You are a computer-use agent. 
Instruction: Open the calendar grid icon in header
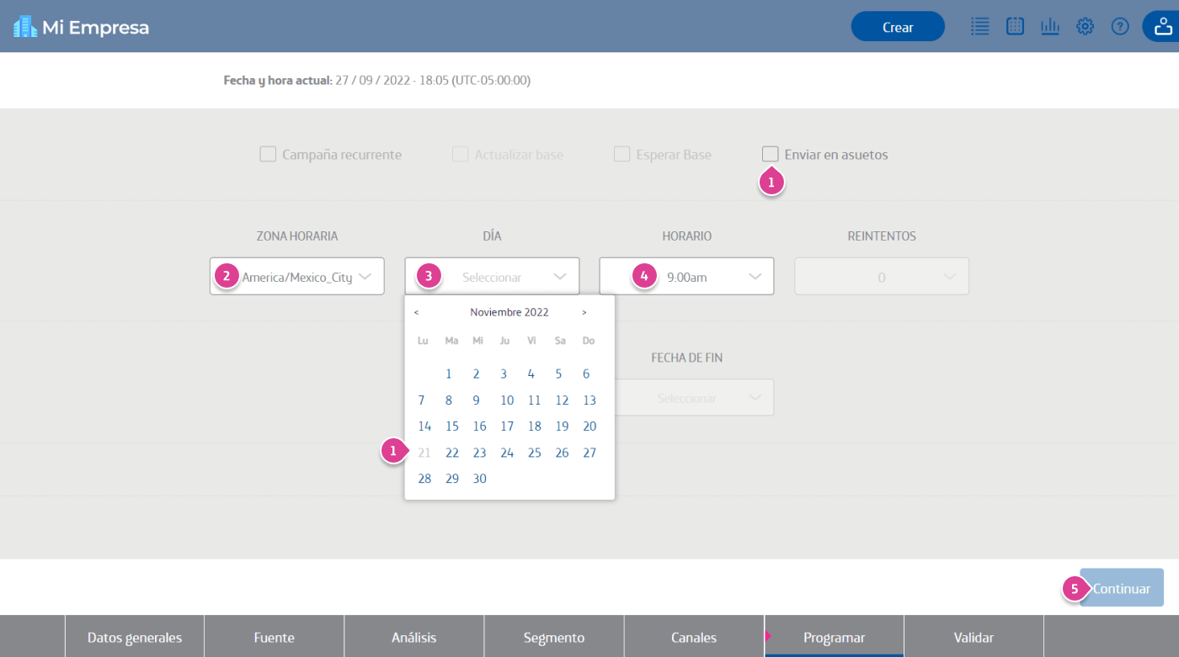(x=1016, y=26)
